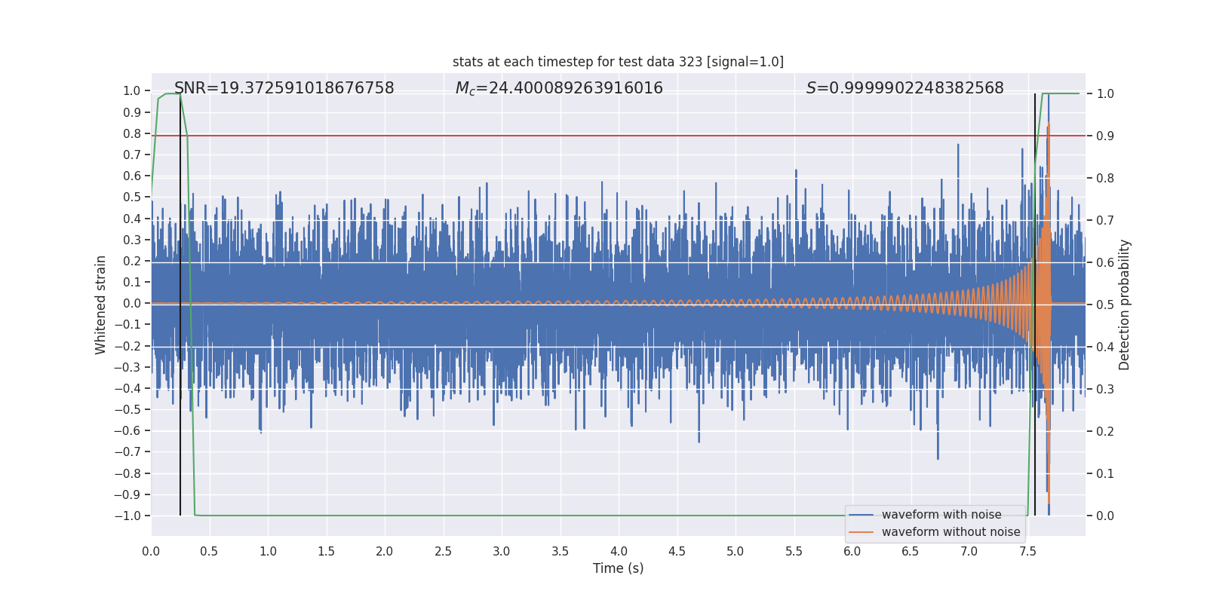Click the 'Detection probability' right axis label
The height and width of the screenshot is (603, 1207).
coord(1125,305)
